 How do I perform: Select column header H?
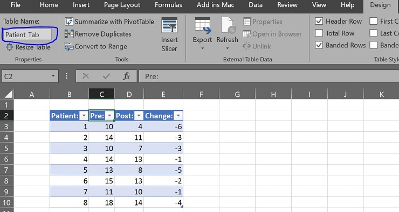273,95
